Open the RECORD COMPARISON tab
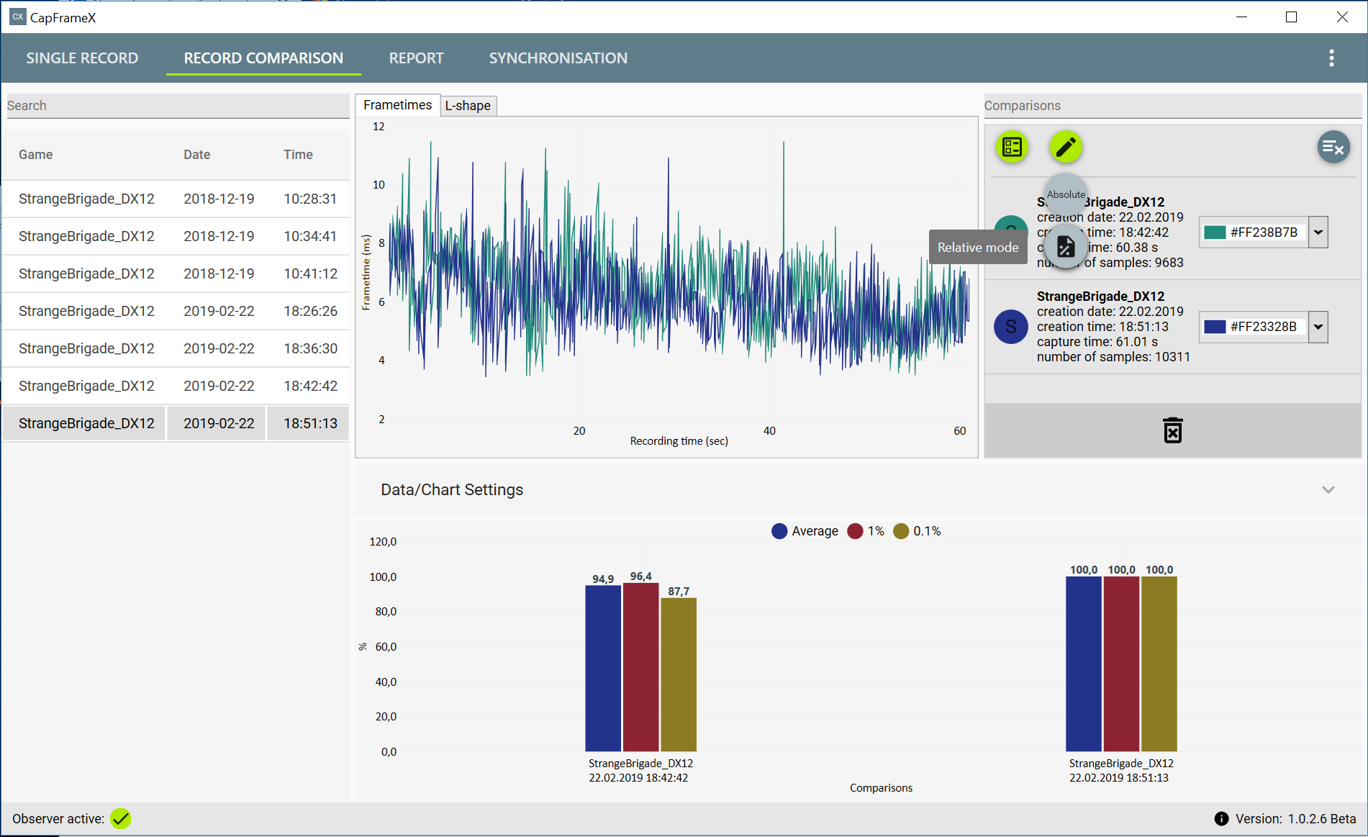Screen dimensions: 1368x837 (263, 58)
